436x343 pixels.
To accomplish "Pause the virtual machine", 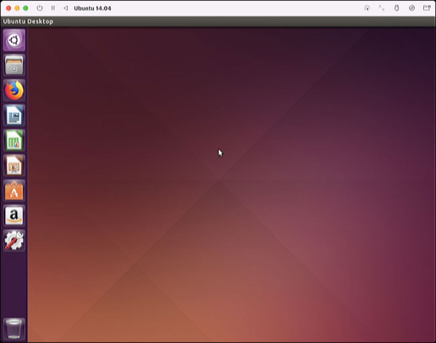I will (53, 8).
